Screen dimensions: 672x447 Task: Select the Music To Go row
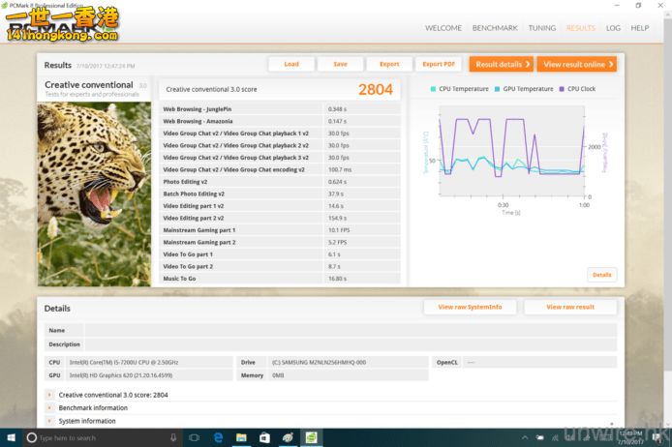(x=280, y=279)
